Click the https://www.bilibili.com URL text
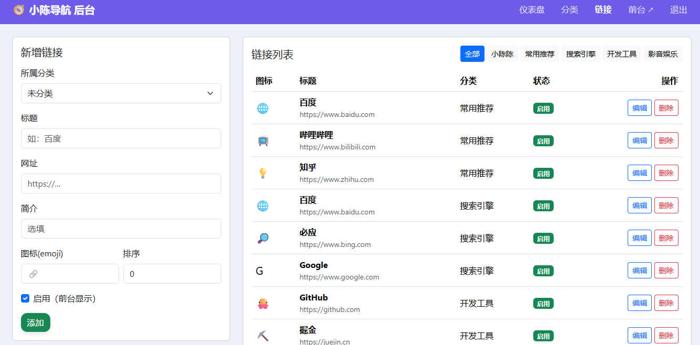700x345 pixels. (x=338, y=147)
